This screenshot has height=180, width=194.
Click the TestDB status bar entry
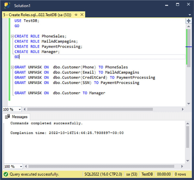pos(147,174)
